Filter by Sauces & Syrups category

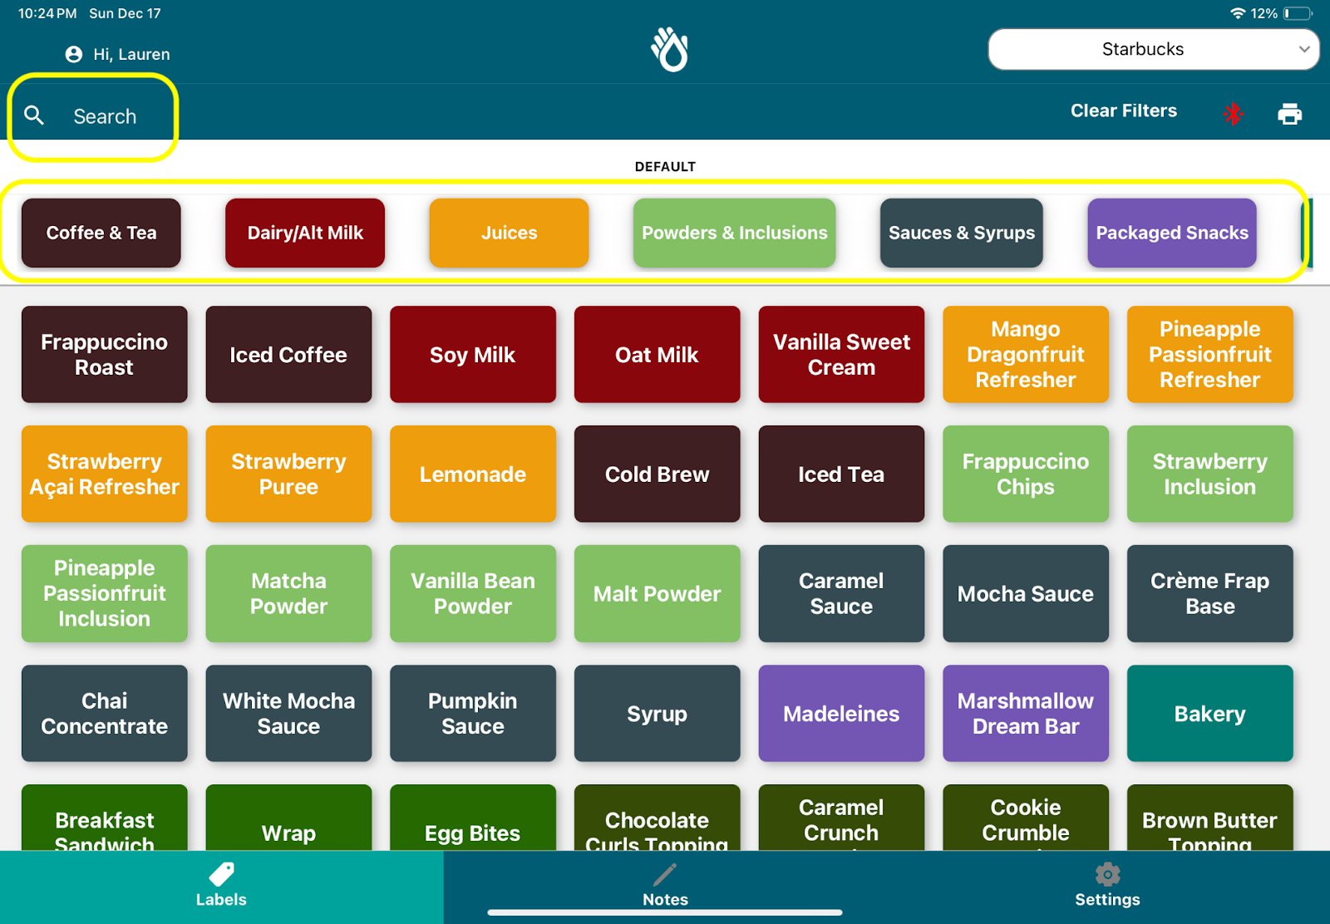point(962,233)
